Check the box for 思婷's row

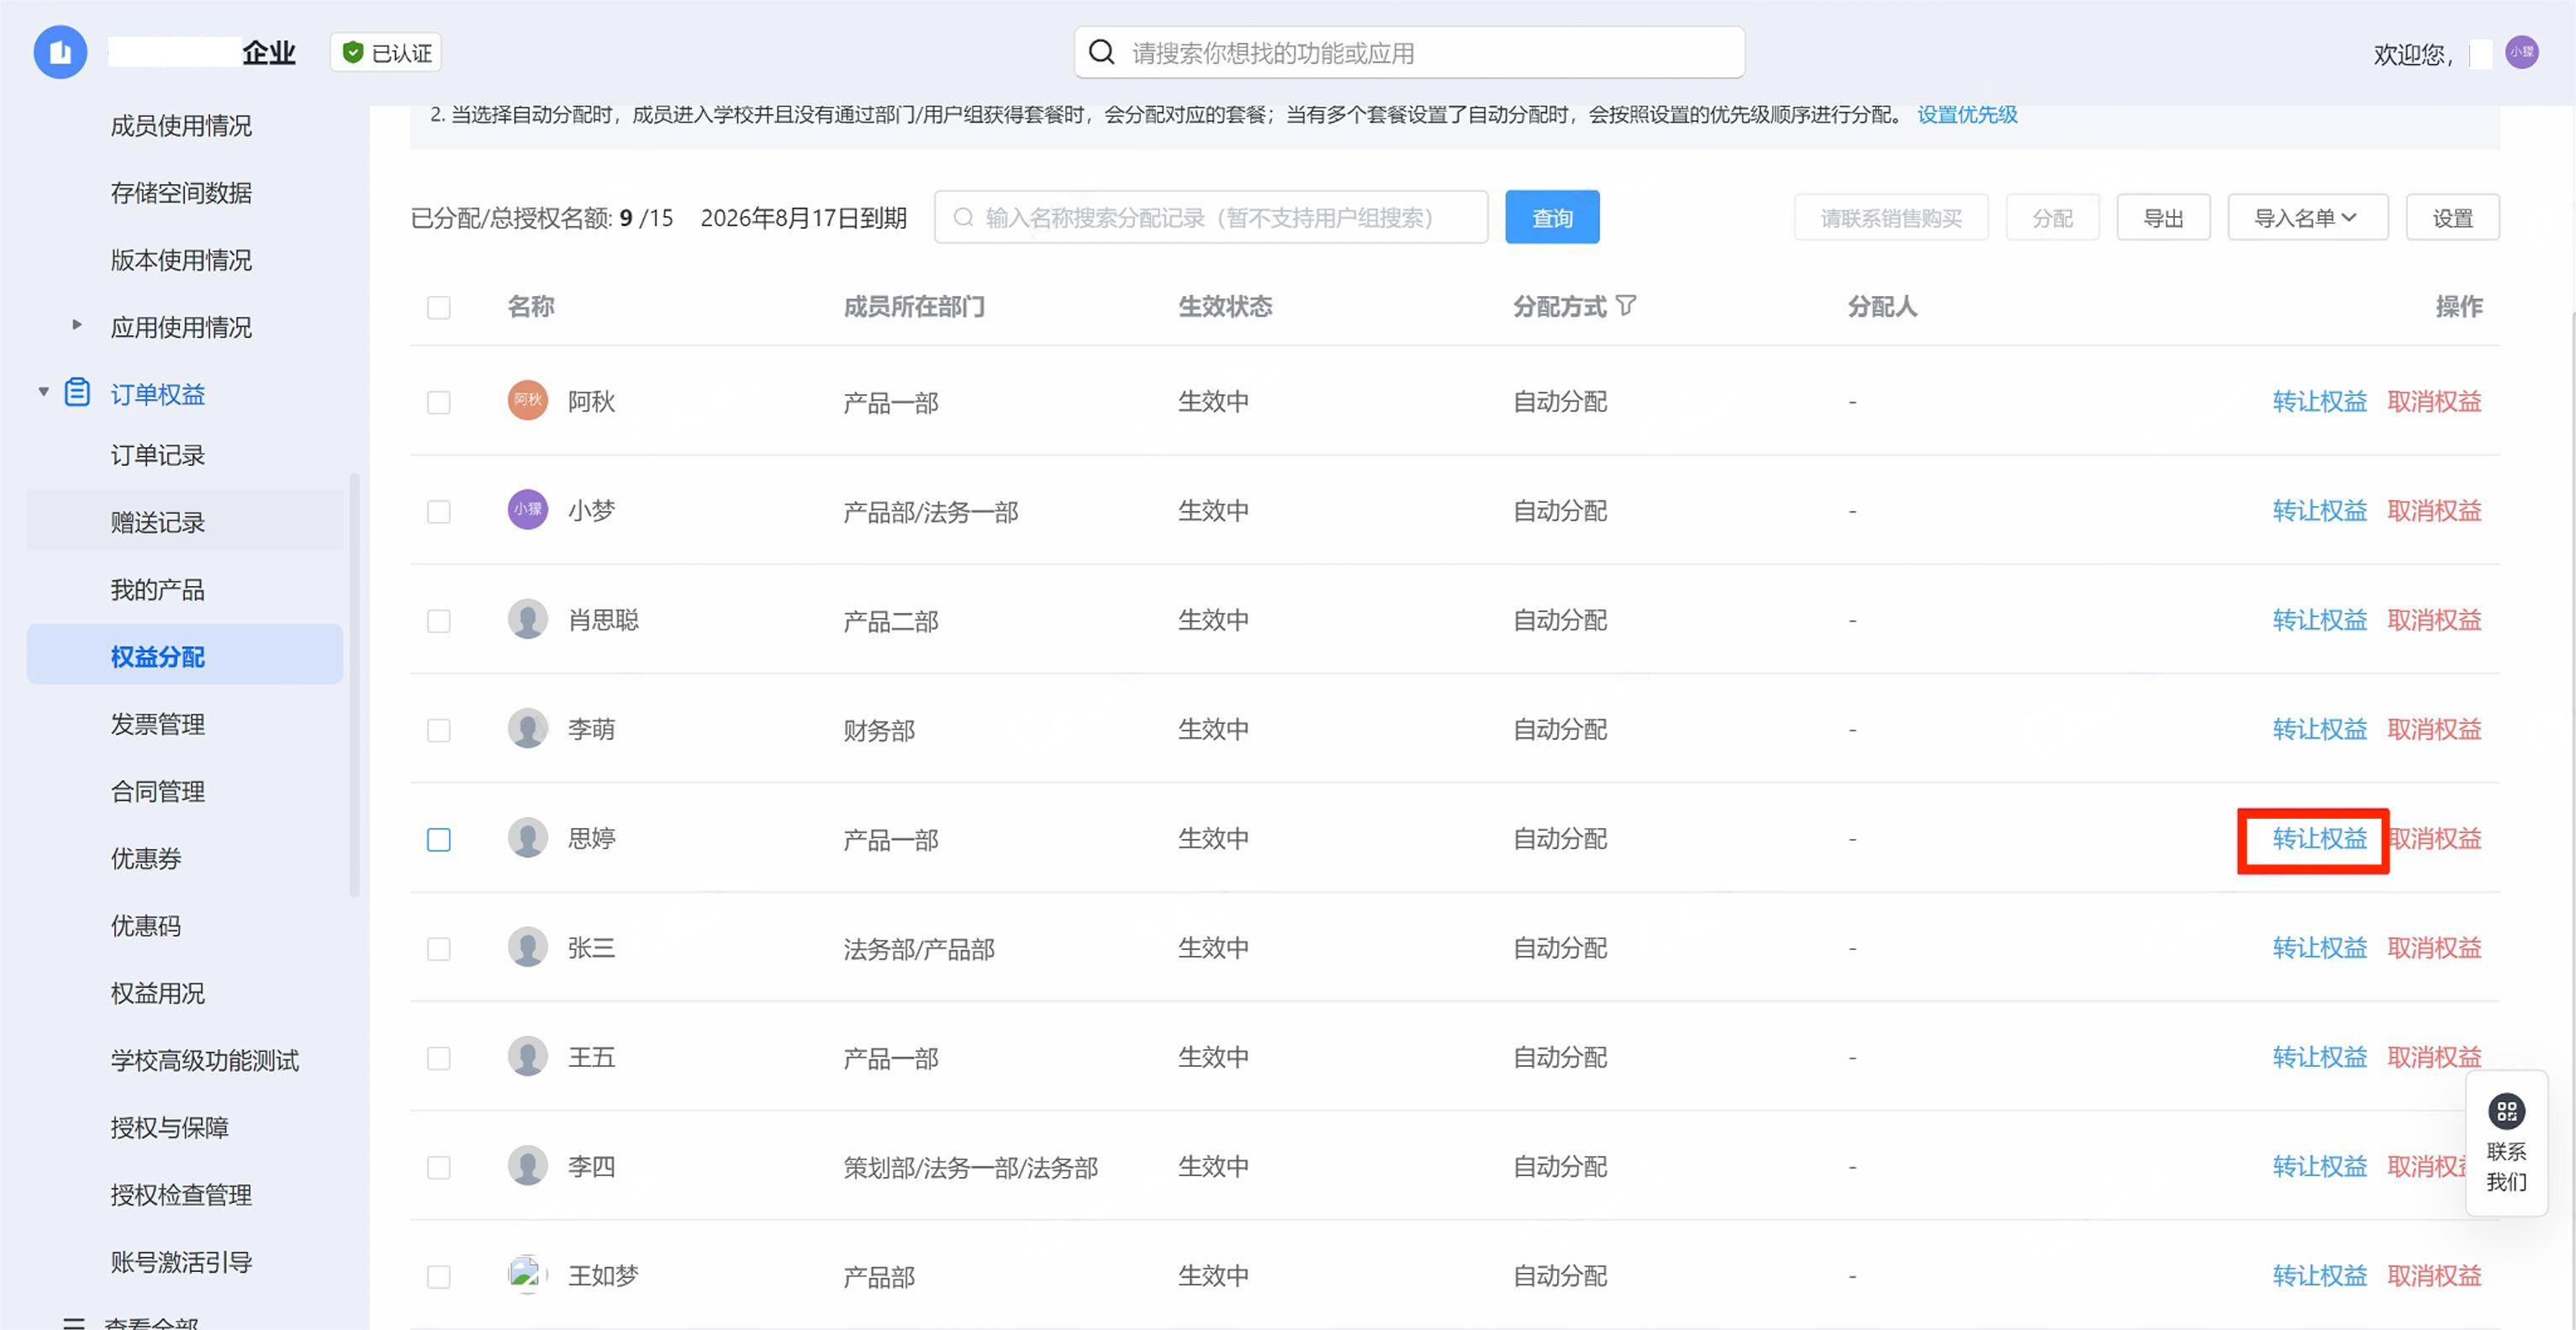438,839
